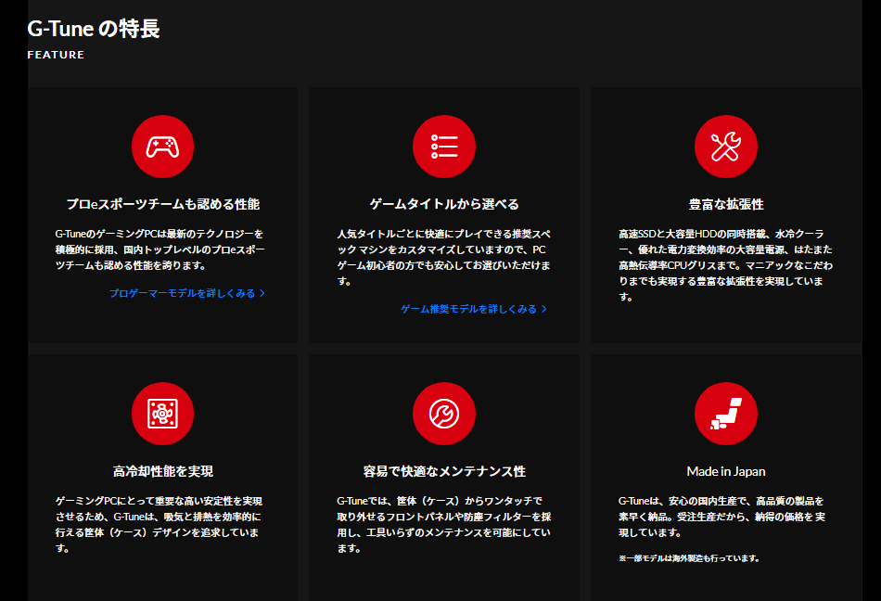The image size is (881, 601).
Task: Click title 豊富な拡張性
Action: tap(726, 204)
